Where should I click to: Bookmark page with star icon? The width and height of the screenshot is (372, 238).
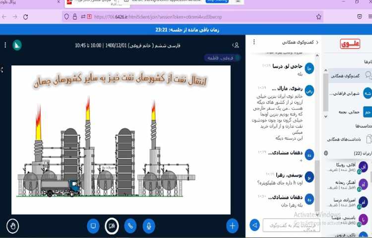(318, 17)
